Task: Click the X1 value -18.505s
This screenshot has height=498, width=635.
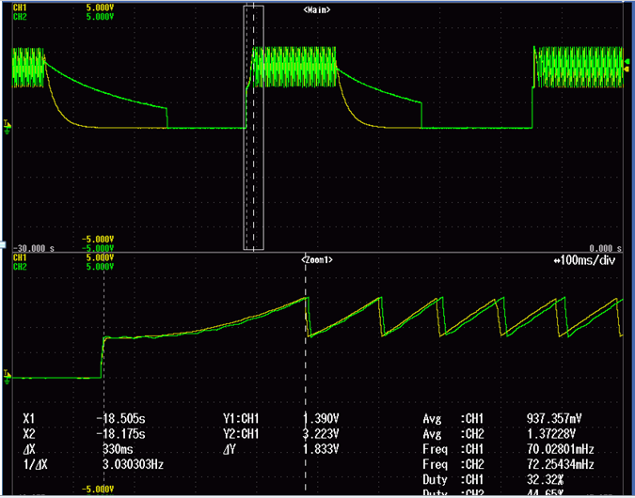Action: click(120, 419)
